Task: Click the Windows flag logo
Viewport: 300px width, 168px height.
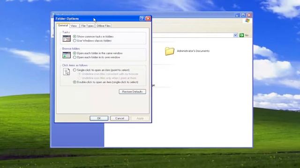Action: [247, 21]
